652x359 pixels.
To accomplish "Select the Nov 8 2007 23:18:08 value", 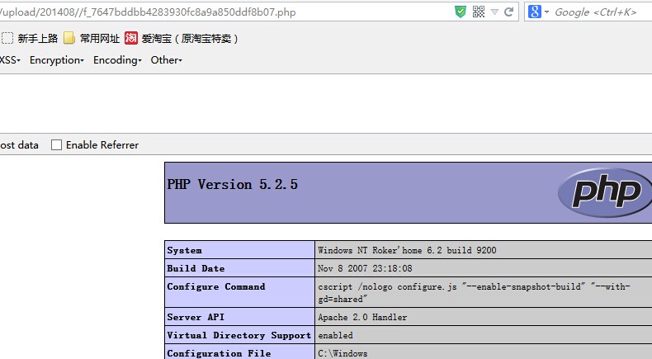I will (x=365, y=268).
